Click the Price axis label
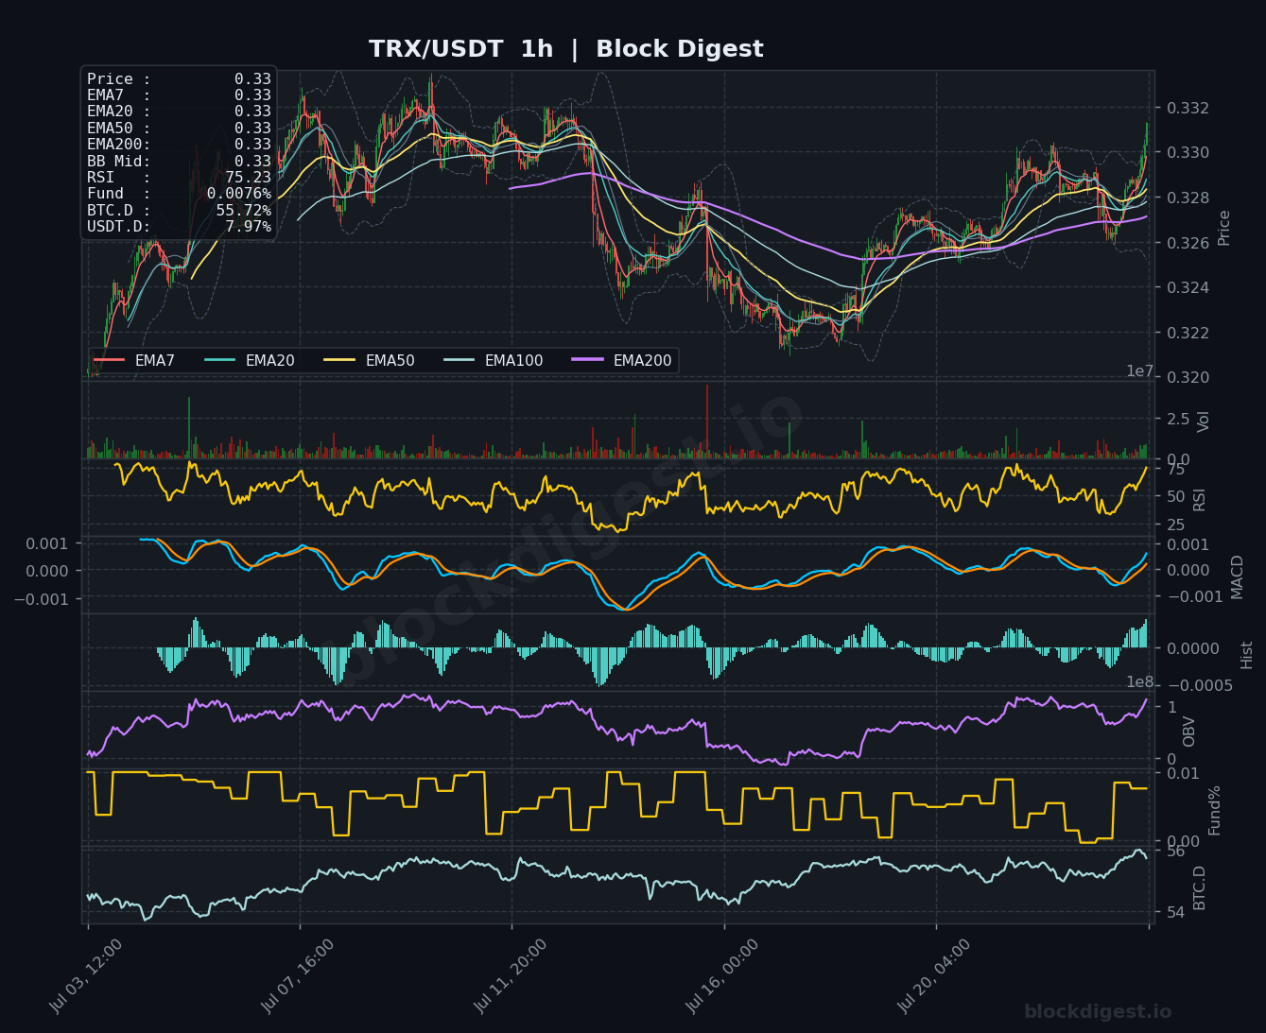This screenshot has width=1266, height=1033. click(1224, 228)
